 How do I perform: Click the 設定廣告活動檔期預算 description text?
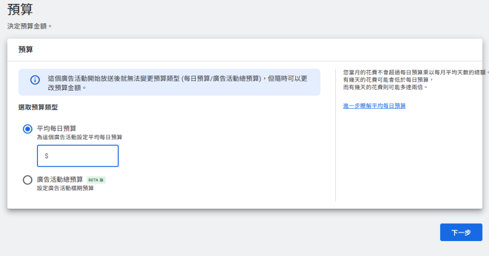(x=65, y=188)
